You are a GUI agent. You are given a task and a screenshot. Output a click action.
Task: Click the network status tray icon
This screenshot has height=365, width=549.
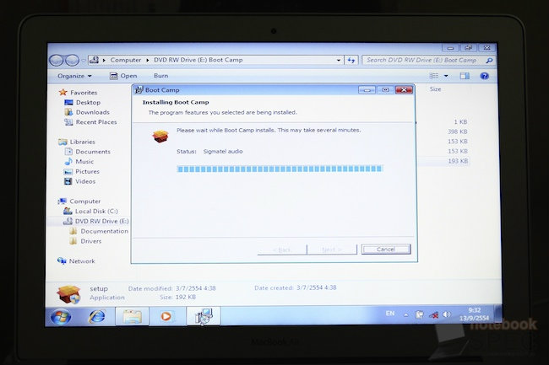(x=433, y=315)
